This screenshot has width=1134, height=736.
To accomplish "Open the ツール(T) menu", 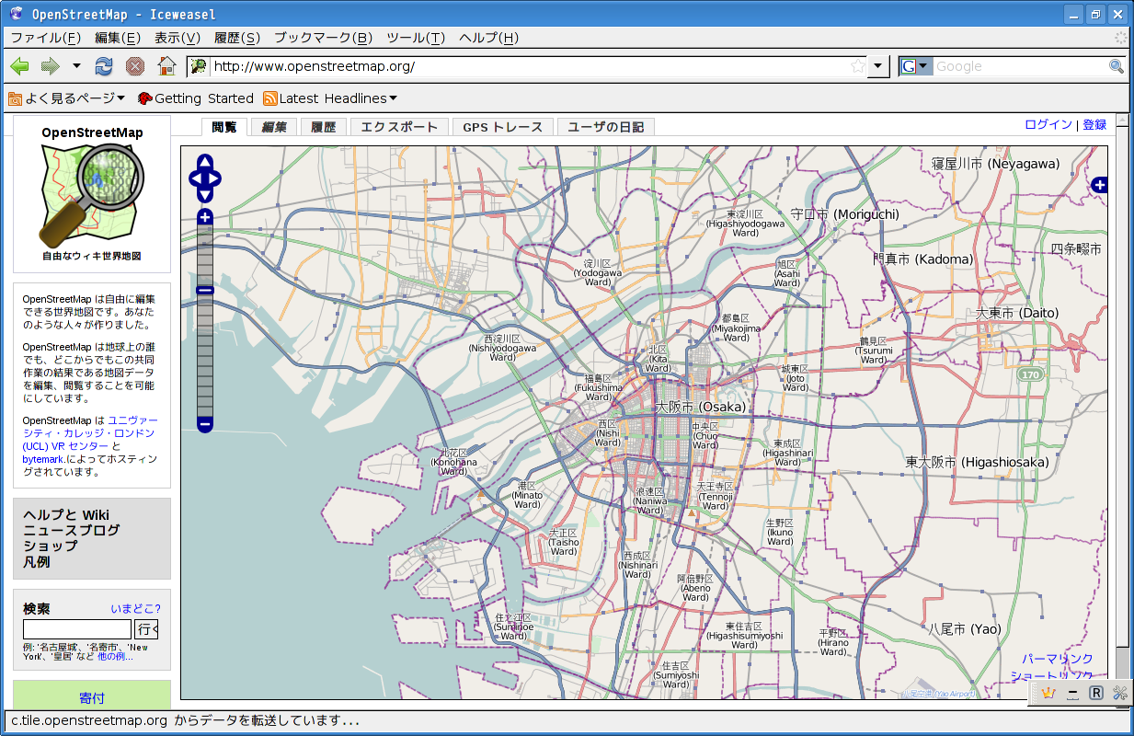I will click(416, 38).
